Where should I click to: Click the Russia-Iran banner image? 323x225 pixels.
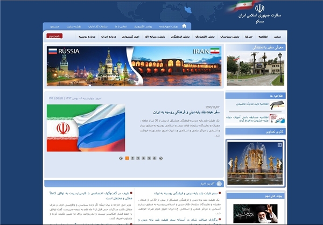tap(134, 66)
